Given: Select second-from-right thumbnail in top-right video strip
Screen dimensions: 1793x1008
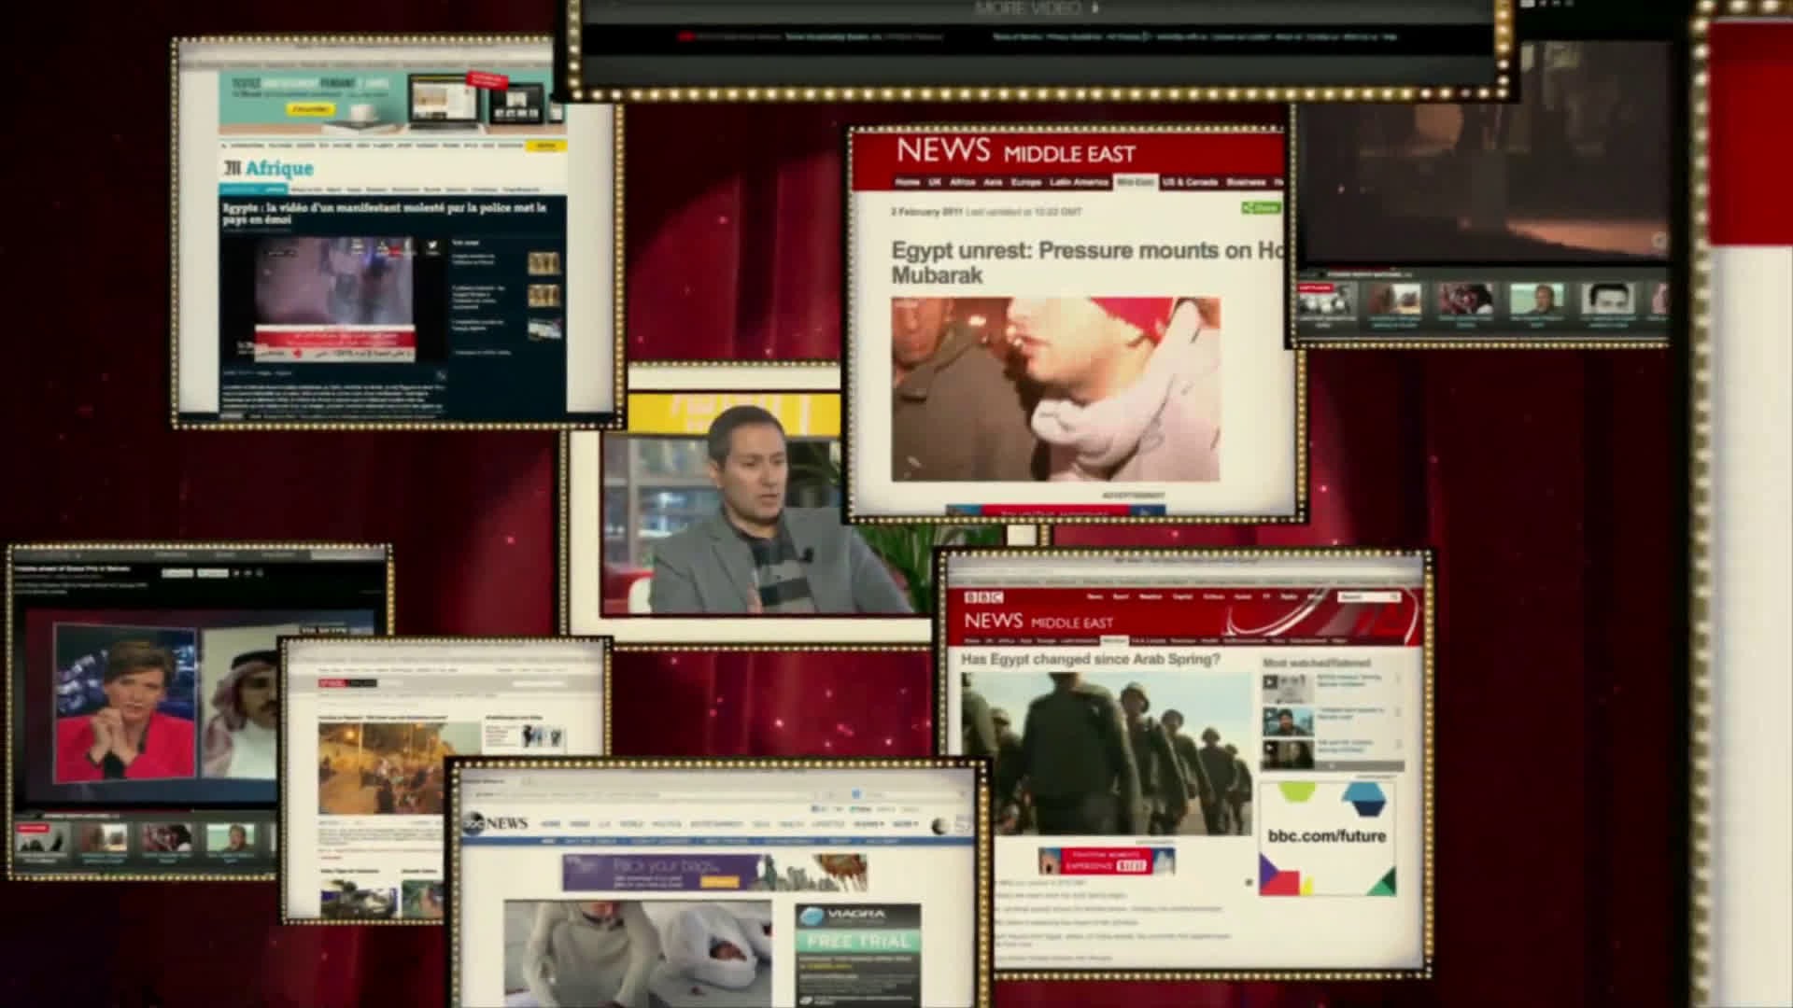Looking at the screenshot, I should (1606, 301).
